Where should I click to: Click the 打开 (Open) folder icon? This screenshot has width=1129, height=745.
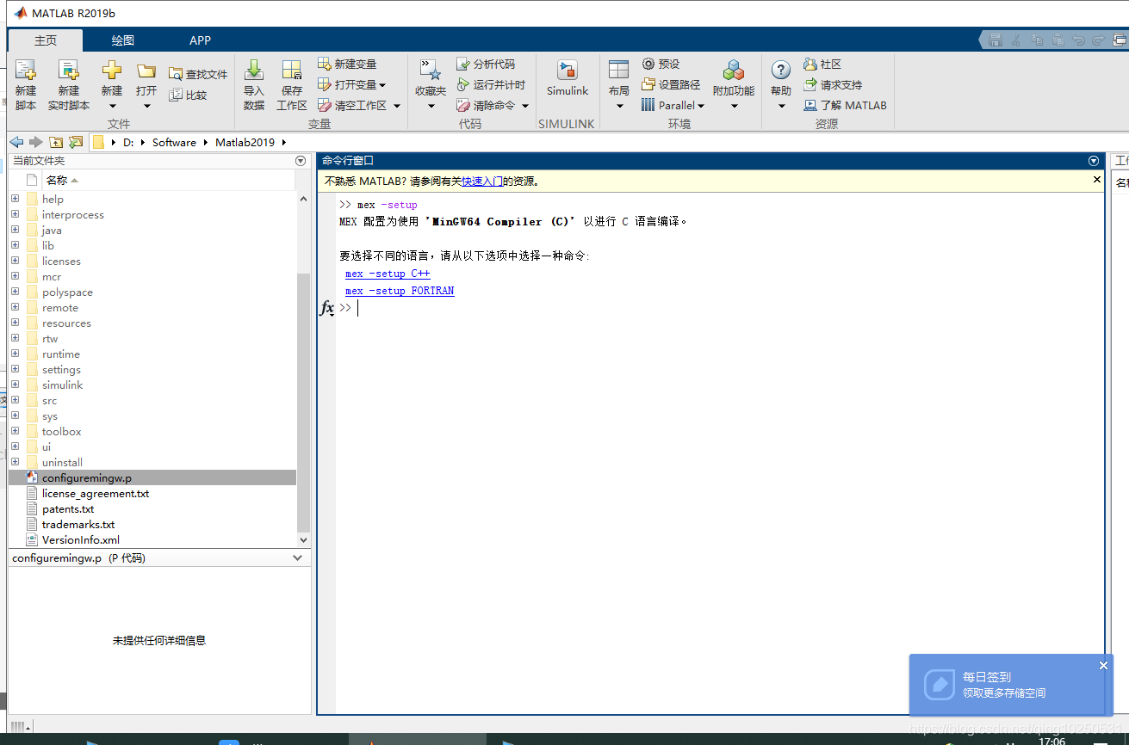(x=146, y=71)
